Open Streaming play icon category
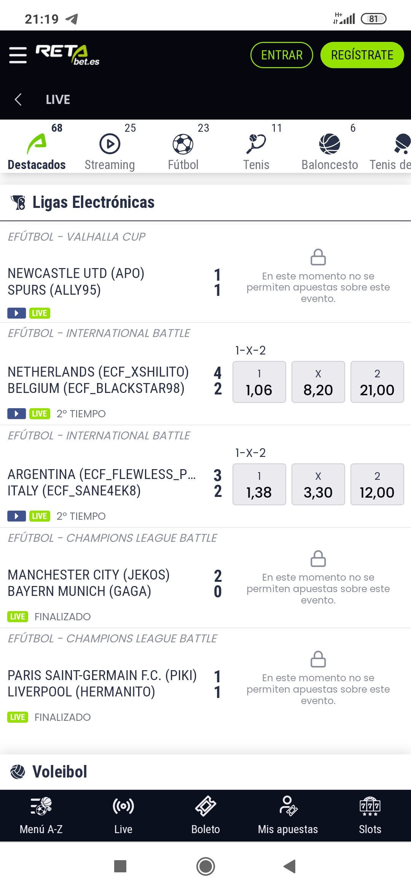Screen dimensions: 411x891 tap(110, 144)
